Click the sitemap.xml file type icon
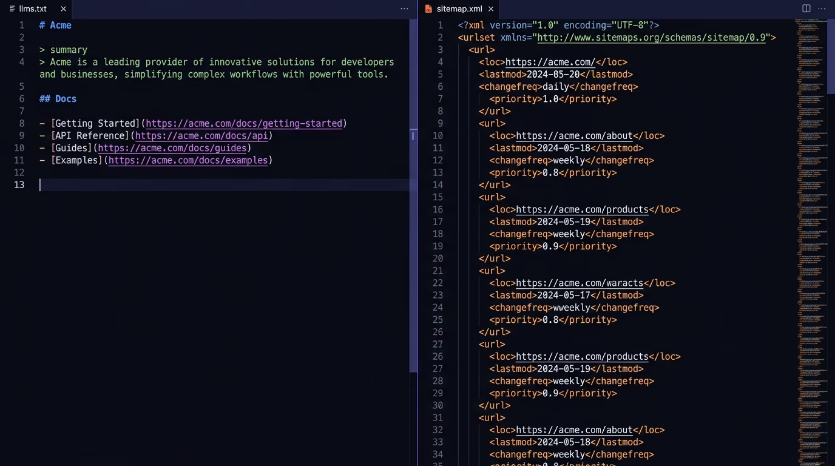The height and width of the screenshot is (466, 835). [428, 8]
